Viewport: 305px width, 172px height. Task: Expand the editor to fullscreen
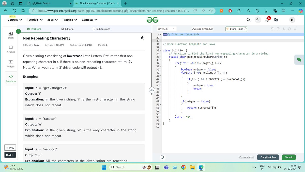[x=295, y=29]
